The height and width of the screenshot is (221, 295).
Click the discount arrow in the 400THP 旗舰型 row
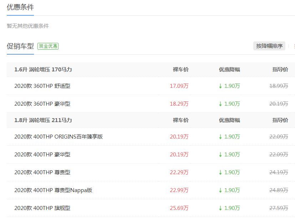[220, 208]
